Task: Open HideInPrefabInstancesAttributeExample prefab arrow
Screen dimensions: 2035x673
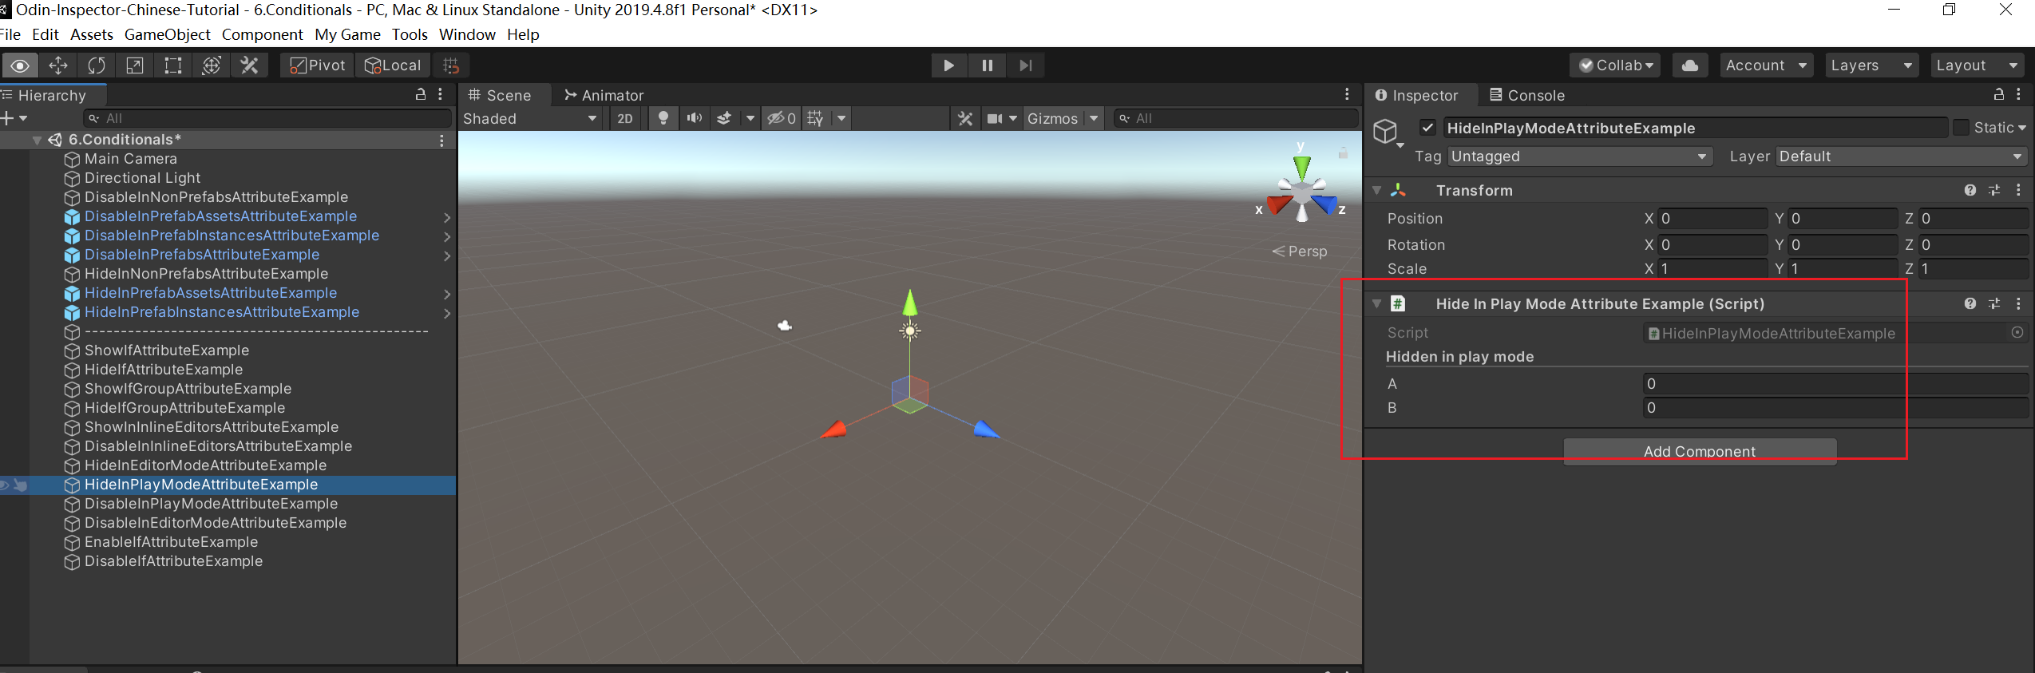Action: pos(447,313)
